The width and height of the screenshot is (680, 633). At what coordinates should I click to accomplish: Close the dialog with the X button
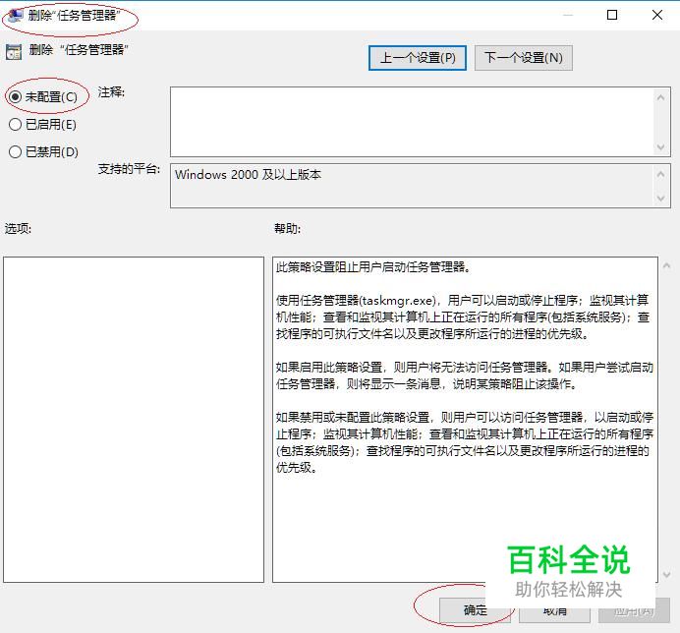pos(657,15)
